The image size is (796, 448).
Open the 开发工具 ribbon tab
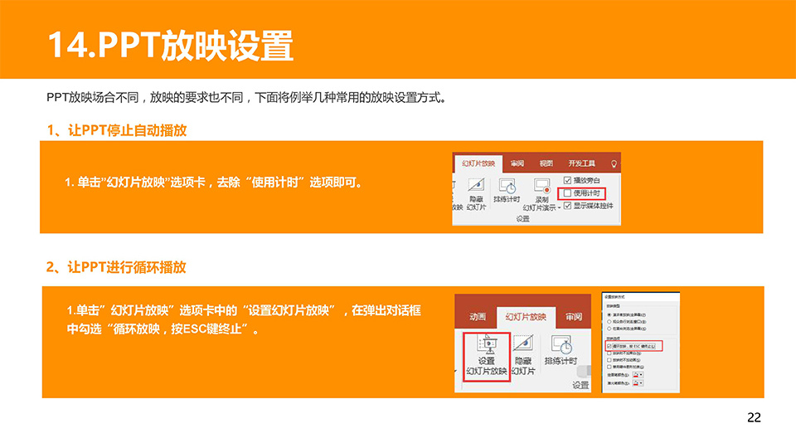tap(582, 163)
